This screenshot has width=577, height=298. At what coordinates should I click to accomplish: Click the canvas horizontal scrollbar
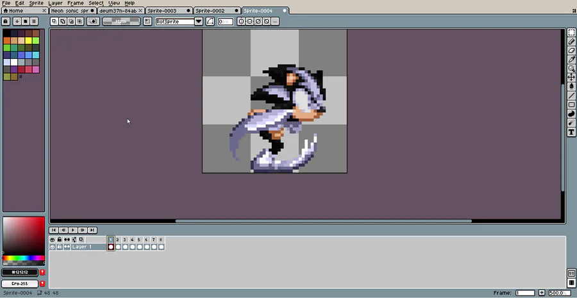pos(324,221)
